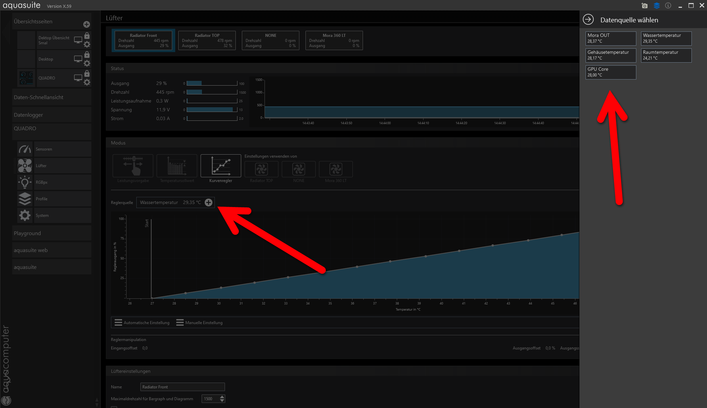Choose GPU Core as the data source
The width and height of the screenshot is (707, 408).
(x=611, y=72)
